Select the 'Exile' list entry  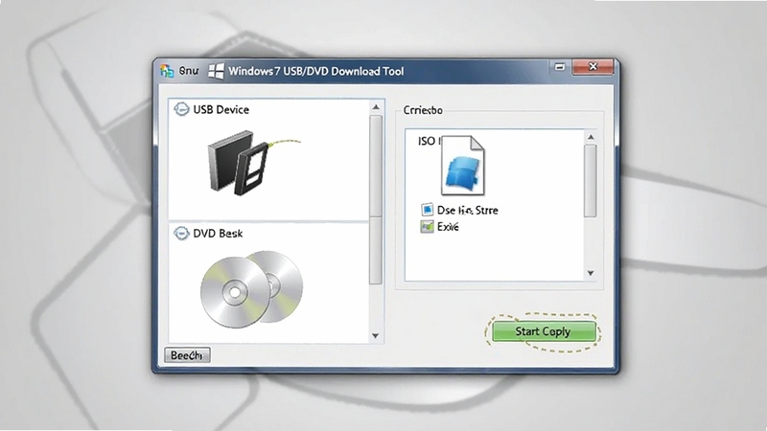click(x=440, y=227)
